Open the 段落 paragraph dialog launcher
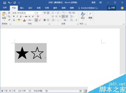This screenshot has width=126, height=93. click(x=77, y=24)
